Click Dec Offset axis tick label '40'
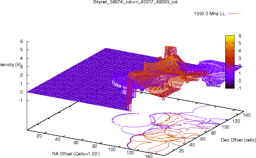256x158 pixels. [192, 145]
